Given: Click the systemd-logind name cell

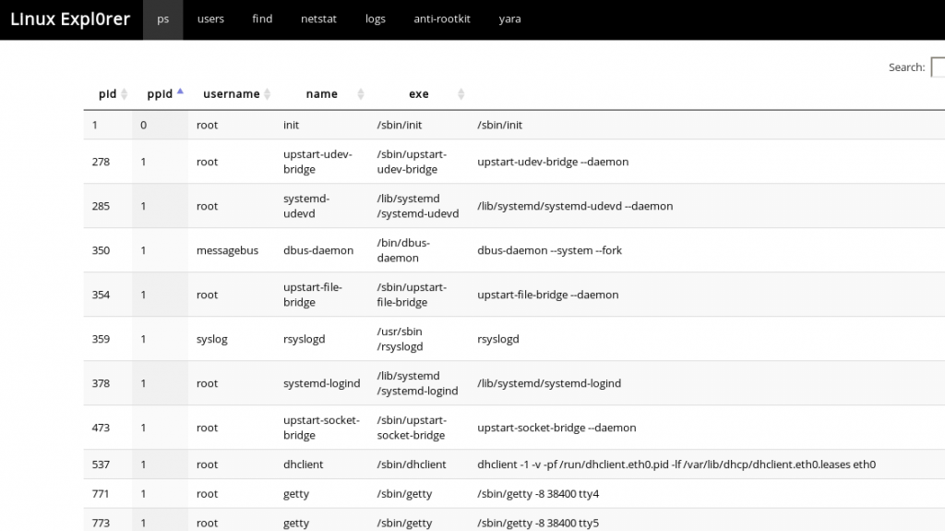Looking at the screenshot, I should [322, 383].
